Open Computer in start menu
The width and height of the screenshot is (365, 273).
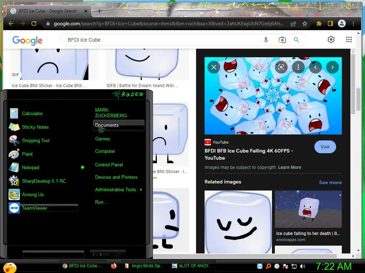tap(105, 151)
